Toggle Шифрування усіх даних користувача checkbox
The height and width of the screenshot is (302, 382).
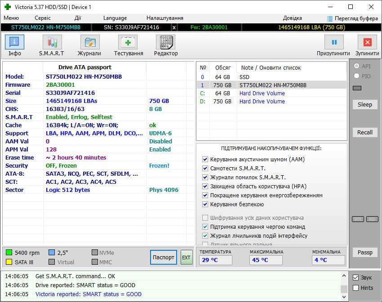coord(205,218)
